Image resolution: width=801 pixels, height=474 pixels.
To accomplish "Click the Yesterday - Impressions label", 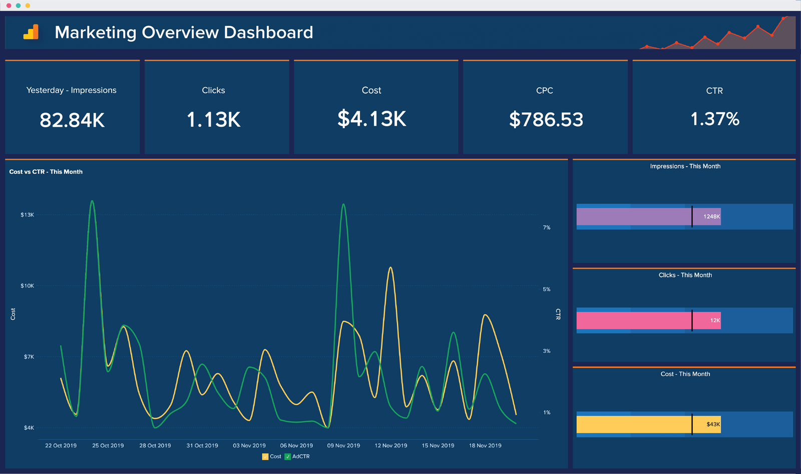I will (x=72, y=90).
